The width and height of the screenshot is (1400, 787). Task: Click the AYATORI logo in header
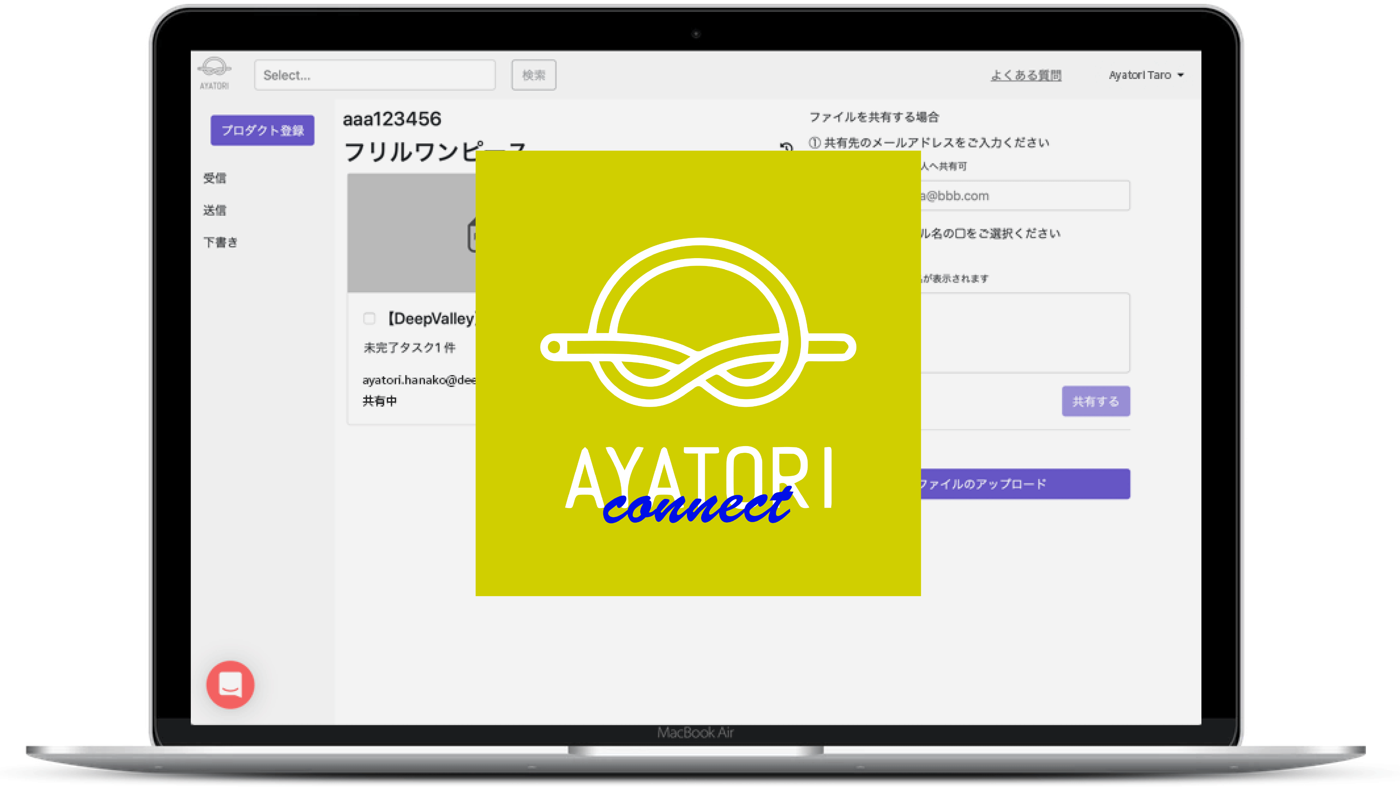tap(214, 73)
